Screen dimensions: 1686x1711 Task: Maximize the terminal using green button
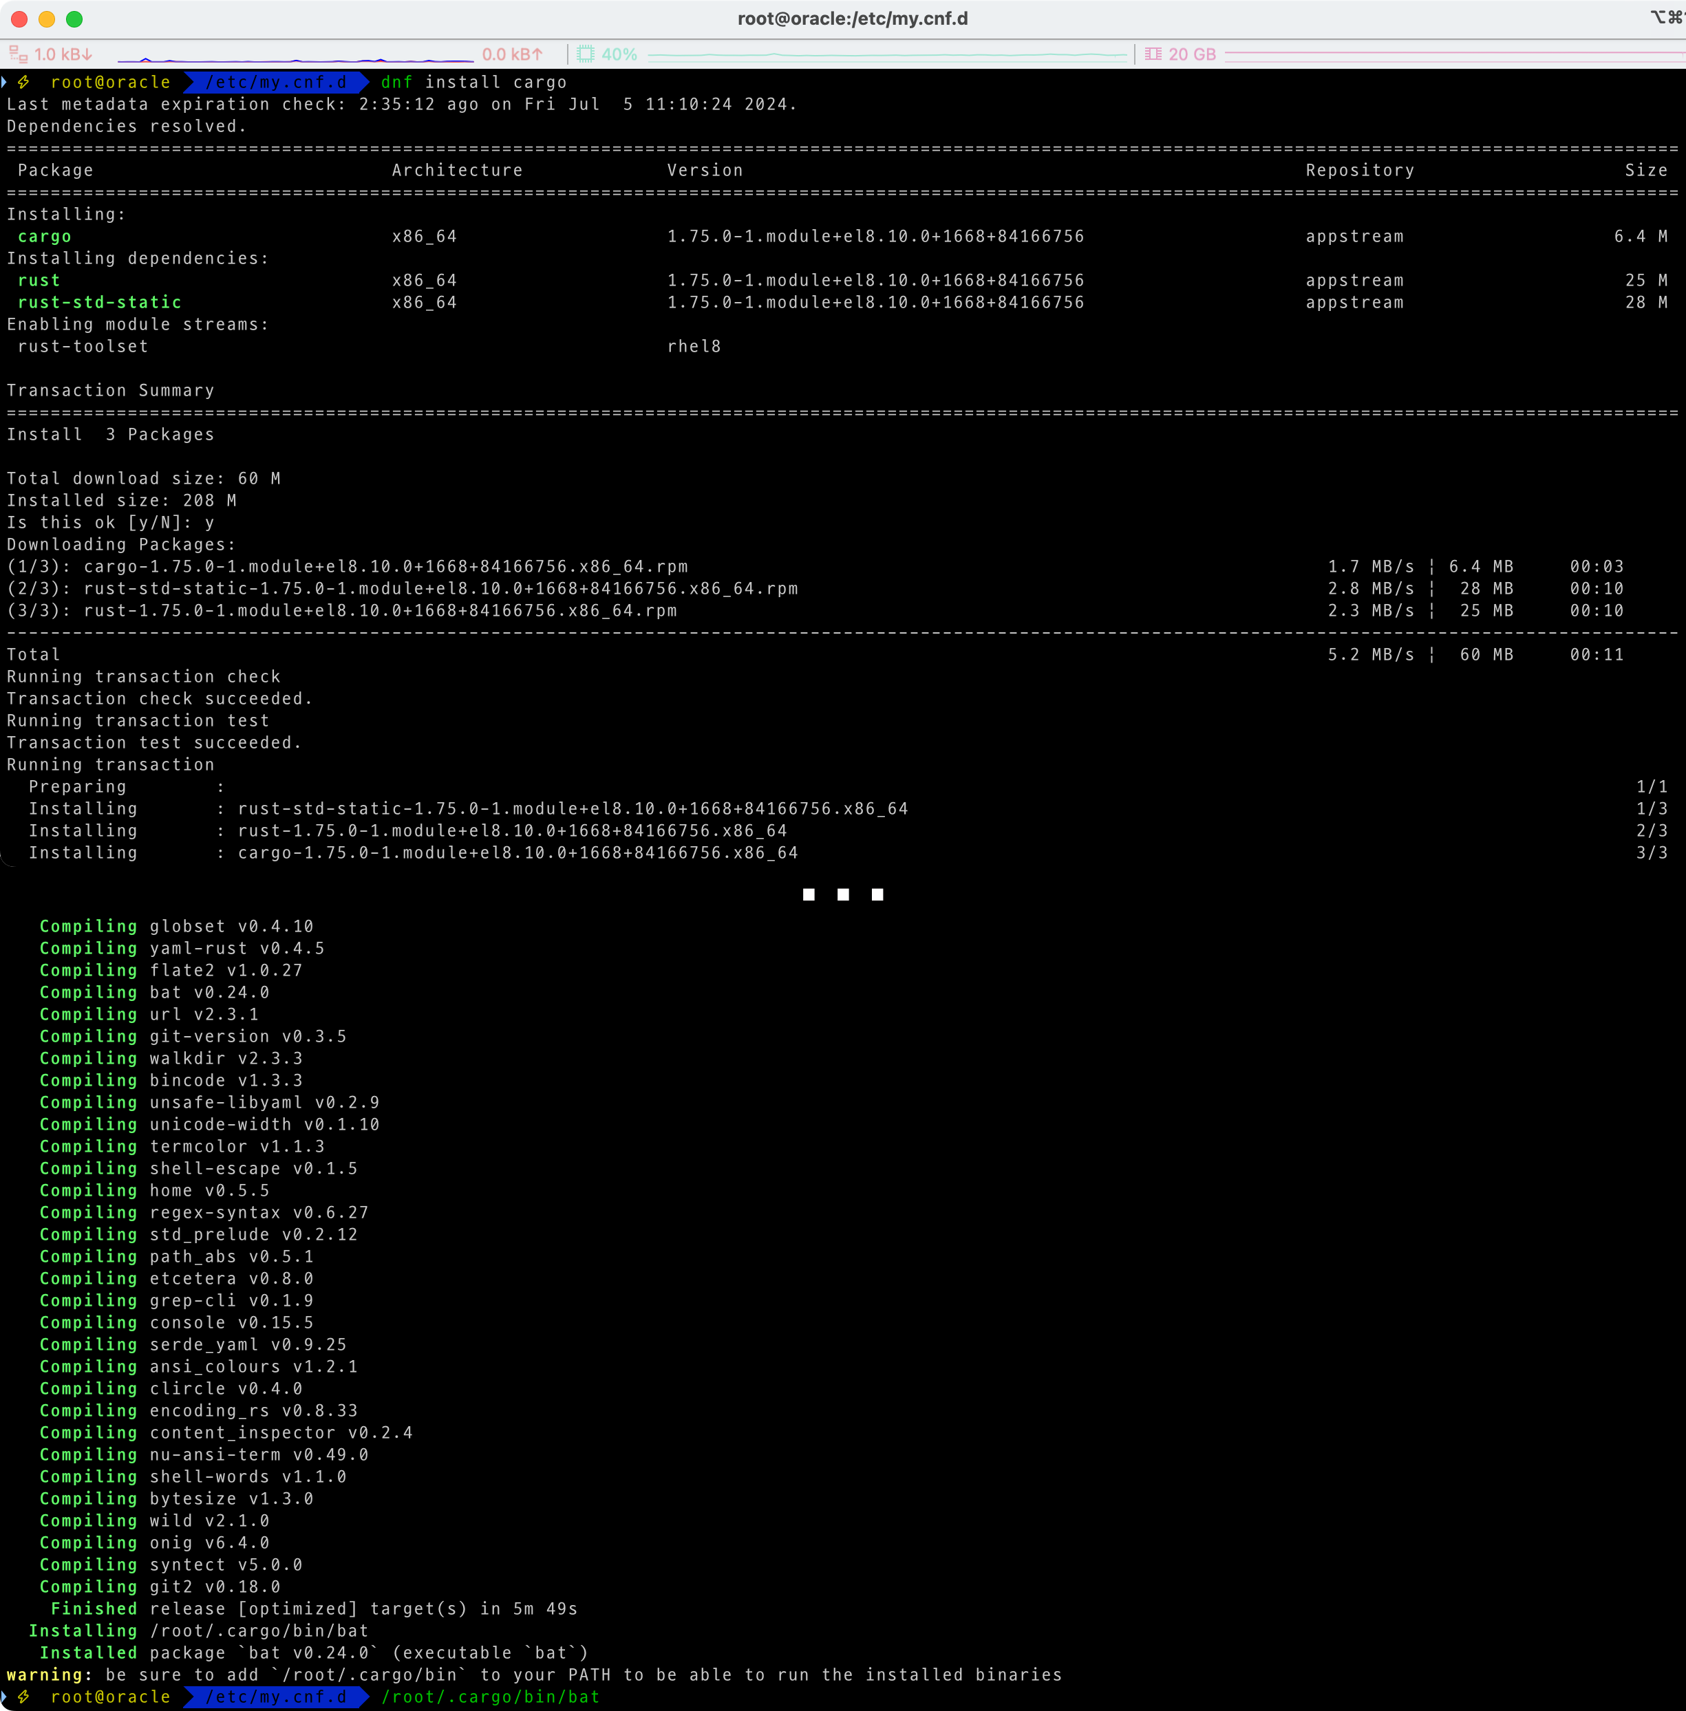(74, 19)
